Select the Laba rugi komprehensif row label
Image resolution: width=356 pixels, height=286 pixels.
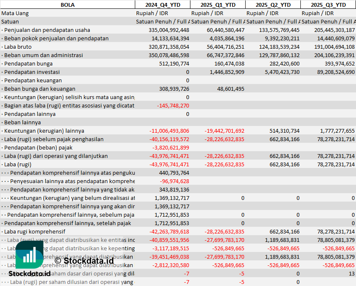(35, 231)
